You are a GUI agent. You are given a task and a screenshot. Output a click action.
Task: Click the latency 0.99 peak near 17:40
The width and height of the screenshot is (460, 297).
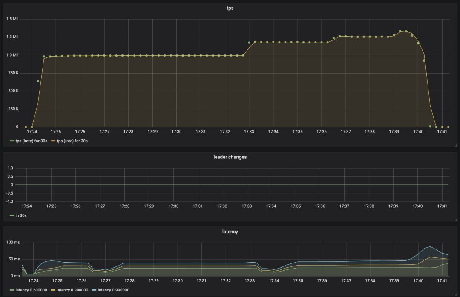431,246
